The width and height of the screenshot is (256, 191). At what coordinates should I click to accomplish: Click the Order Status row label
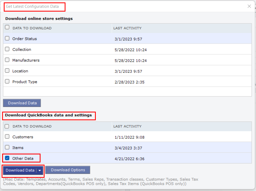24,39
